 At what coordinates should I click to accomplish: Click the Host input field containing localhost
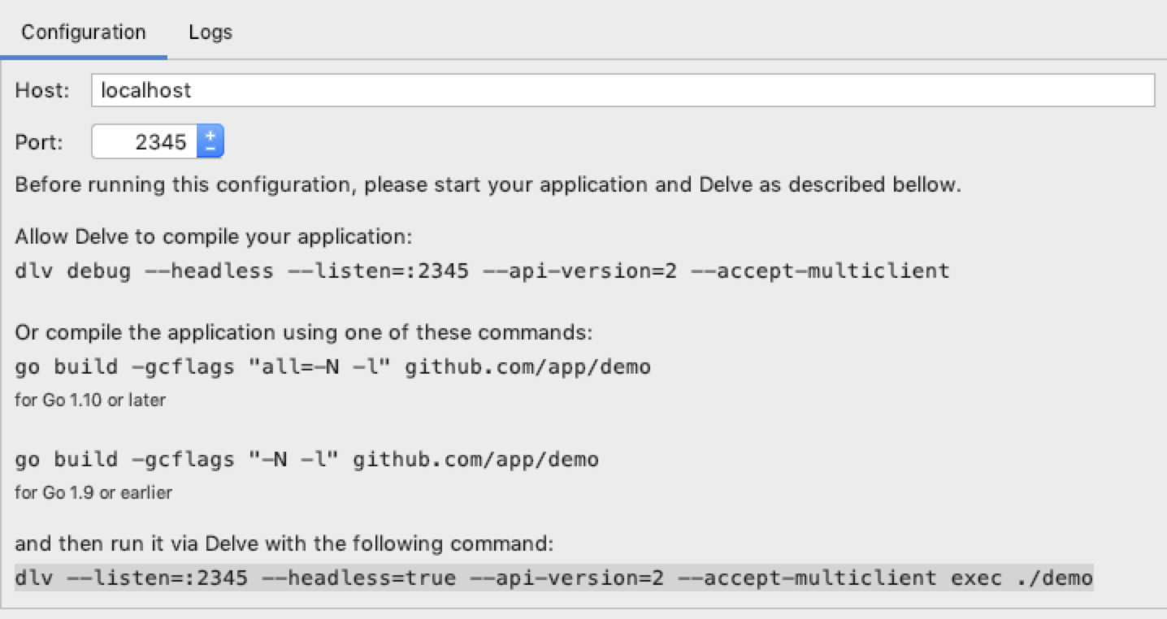click(622, 90)
